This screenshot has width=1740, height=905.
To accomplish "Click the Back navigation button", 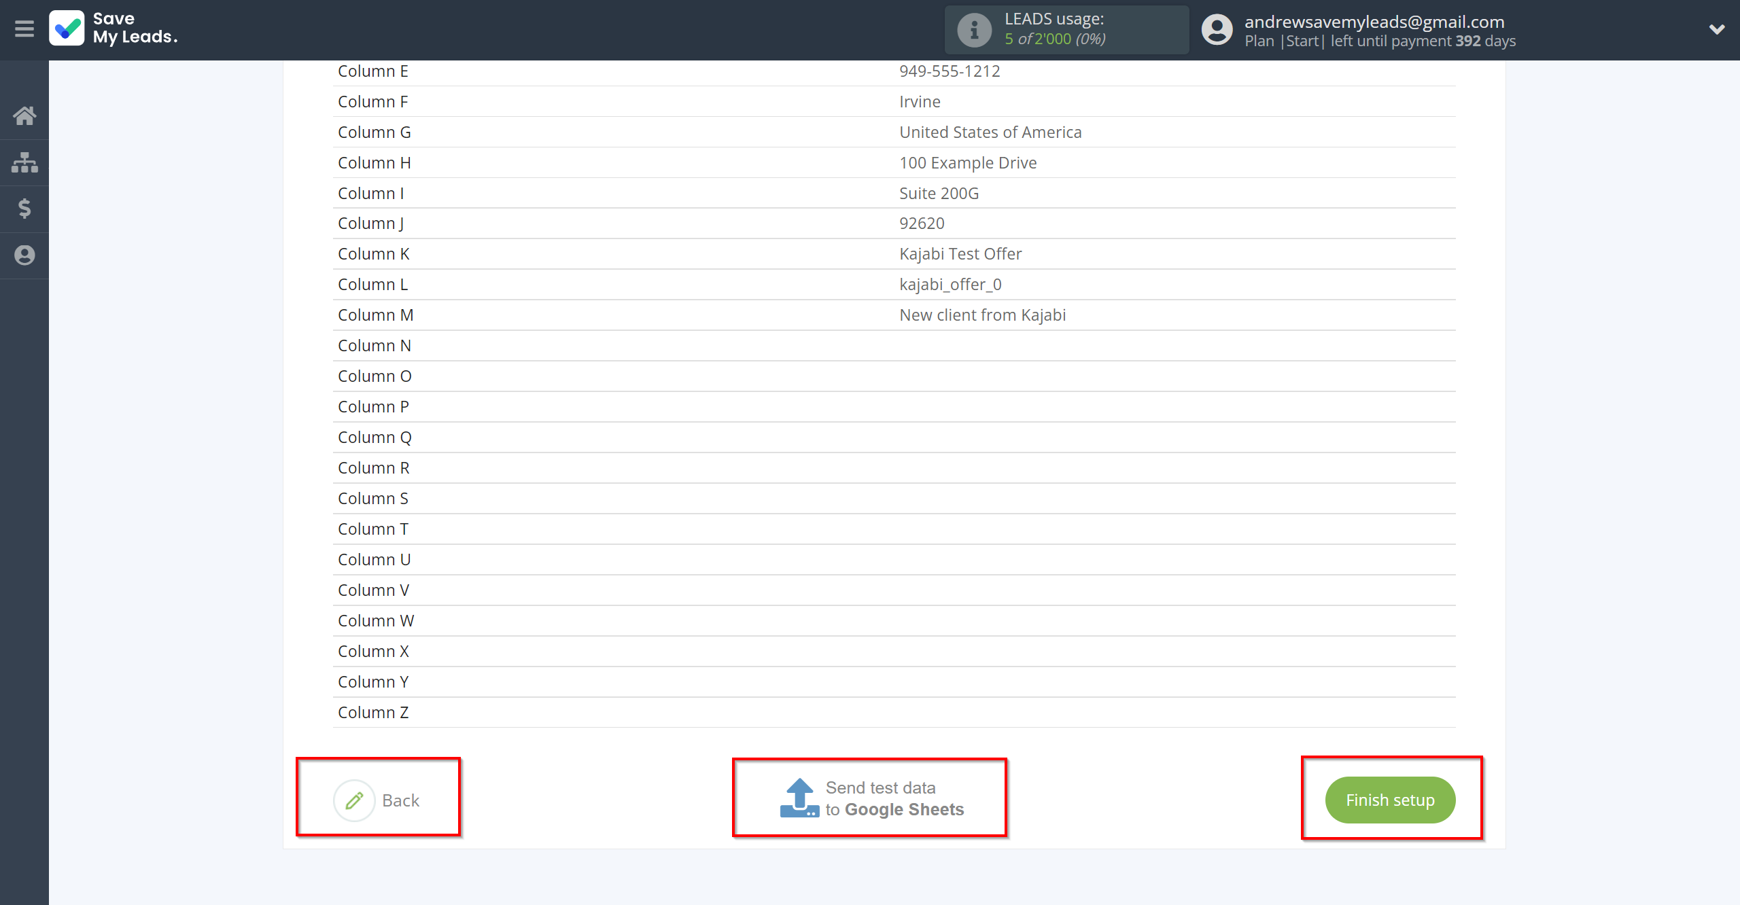I will coord(377,799).
